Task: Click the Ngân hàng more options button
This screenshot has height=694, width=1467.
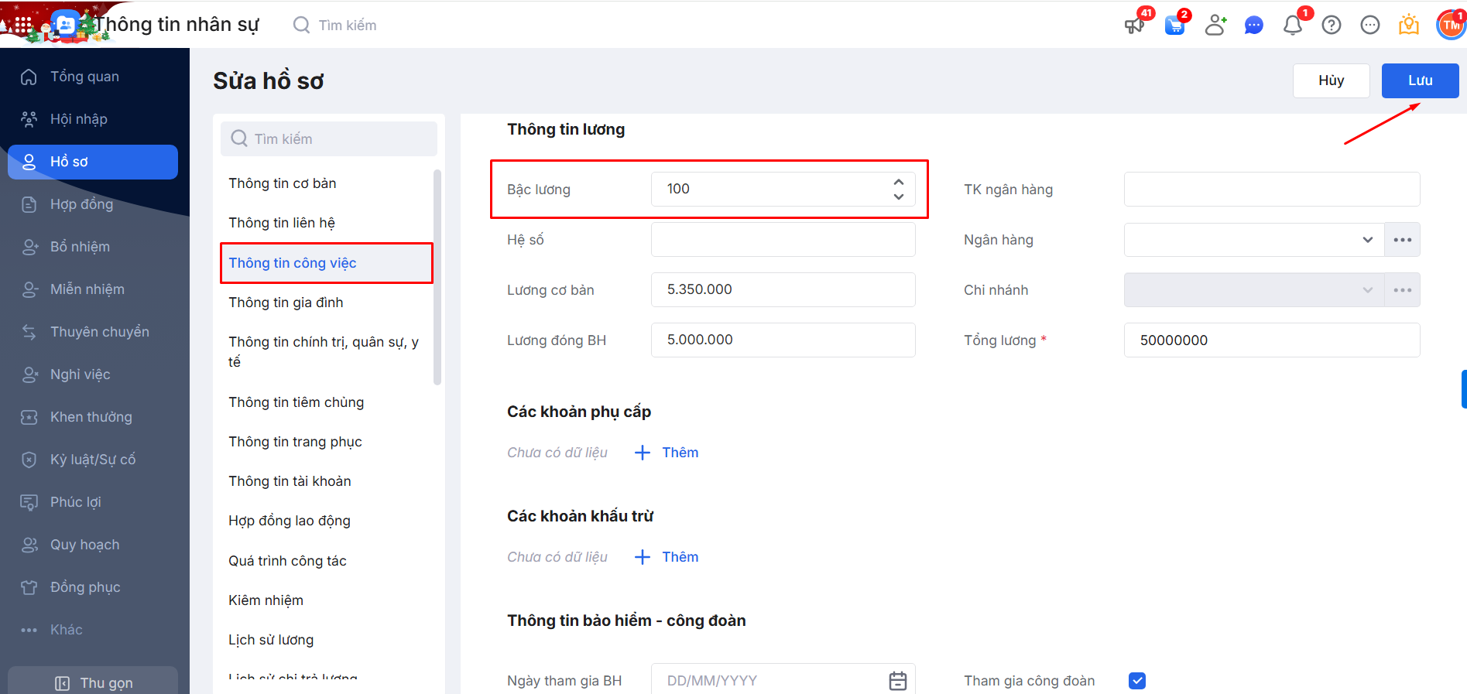Action: tap(1402, 240)
